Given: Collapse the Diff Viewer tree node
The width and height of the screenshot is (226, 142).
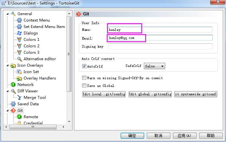Looking at the screenshot, I should [x=7, y=91].
